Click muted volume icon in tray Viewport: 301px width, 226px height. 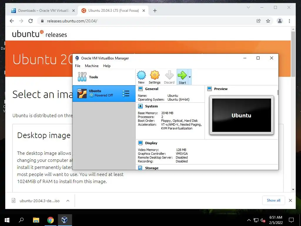[263, 220]
